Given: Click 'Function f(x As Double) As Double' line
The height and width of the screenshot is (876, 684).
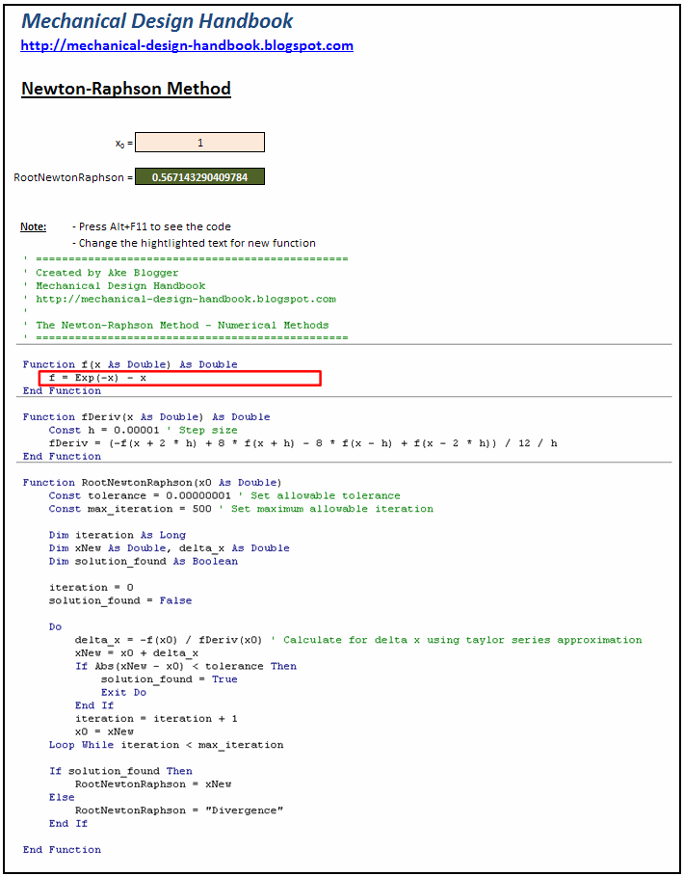Looking at the screenshot, I should (130, 364).
